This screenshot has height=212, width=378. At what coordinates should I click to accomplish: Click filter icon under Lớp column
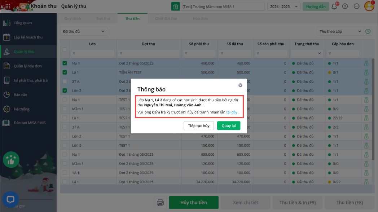(x=74, y=53)
